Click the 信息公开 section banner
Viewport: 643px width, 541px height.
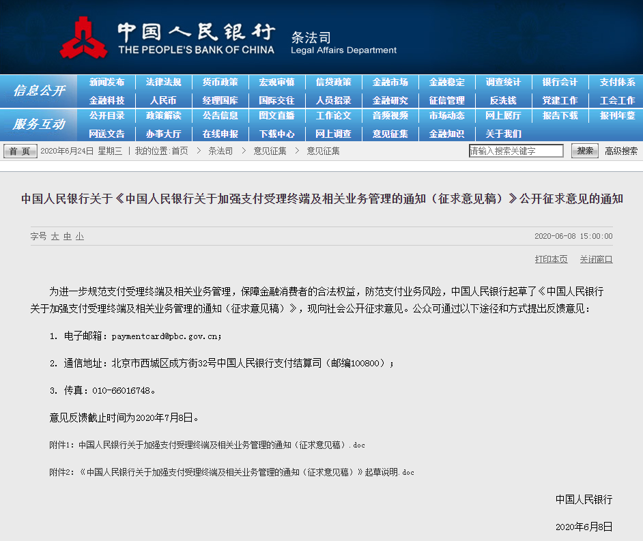click(39, 91)
